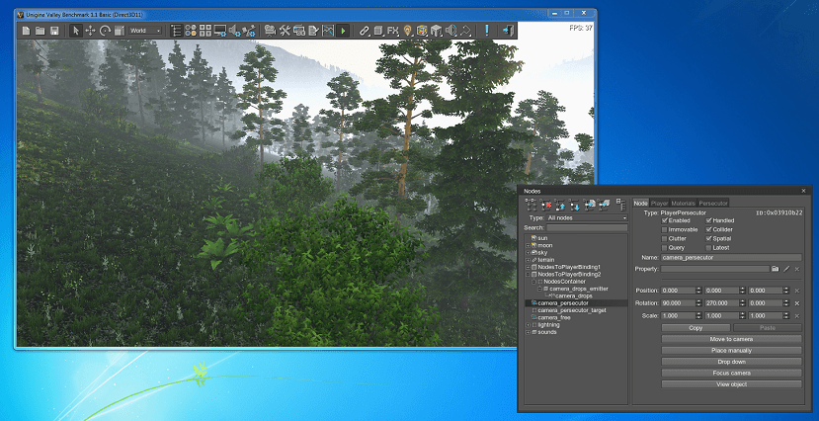This screenshot has height=421, width=819.
Task: Switch to the Player tab
Action: [659, 204]
